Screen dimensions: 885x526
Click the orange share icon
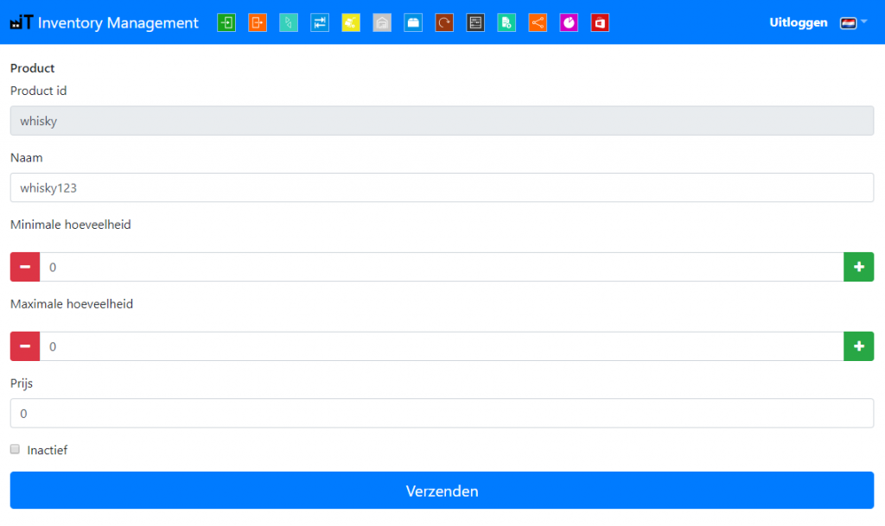pos(538,22)
